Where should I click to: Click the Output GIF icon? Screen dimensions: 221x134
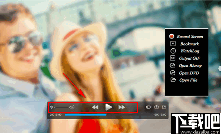(x=173, y=58)
